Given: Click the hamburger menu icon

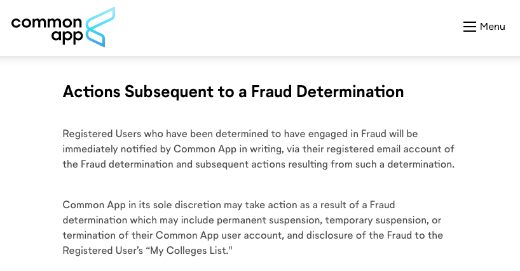Looking at the screenshot, I should (x=469, y=27).
